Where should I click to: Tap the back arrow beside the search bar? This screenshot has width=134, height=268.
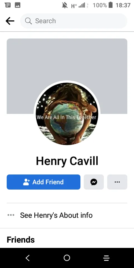pos(10,21)
